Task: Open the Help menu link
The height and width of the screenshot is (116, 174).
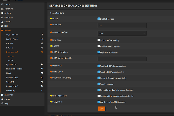Action: tap(6, 103)
